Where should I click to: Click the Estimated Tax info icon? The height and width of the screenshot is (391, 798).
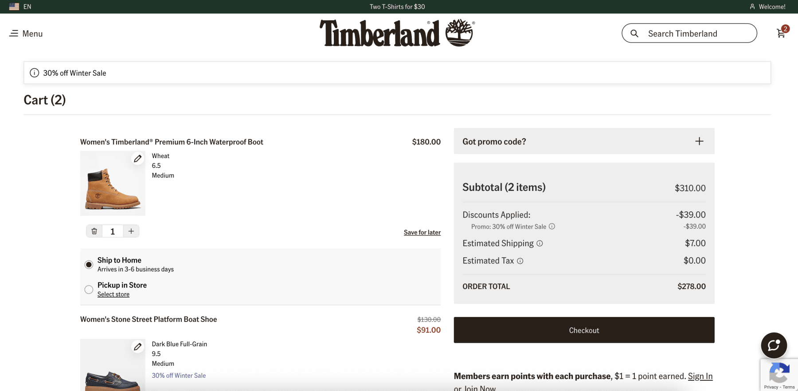pos(520,261)
